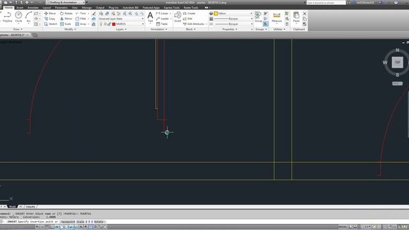Toggle the layer on/off lightbulb for MUROS

click(101, 24)
